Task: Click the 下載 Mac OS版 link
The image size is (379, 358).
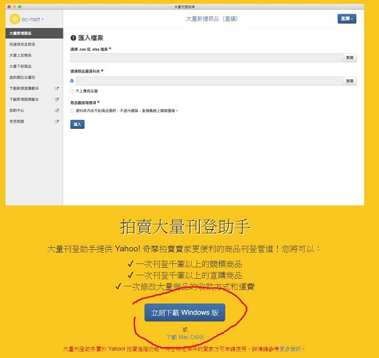Action: coord(185,337)
